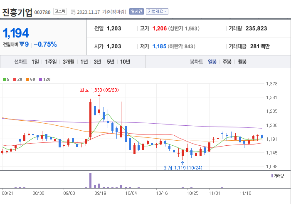
Task: Click the 09/19 date label on axis
Action: pos(101,193)
